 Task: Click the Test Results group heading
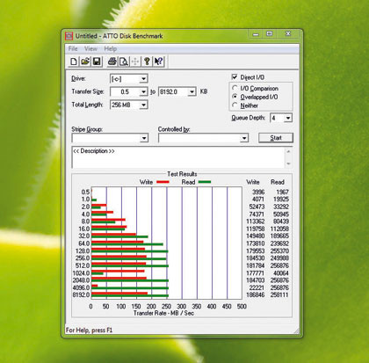[182, 174]
